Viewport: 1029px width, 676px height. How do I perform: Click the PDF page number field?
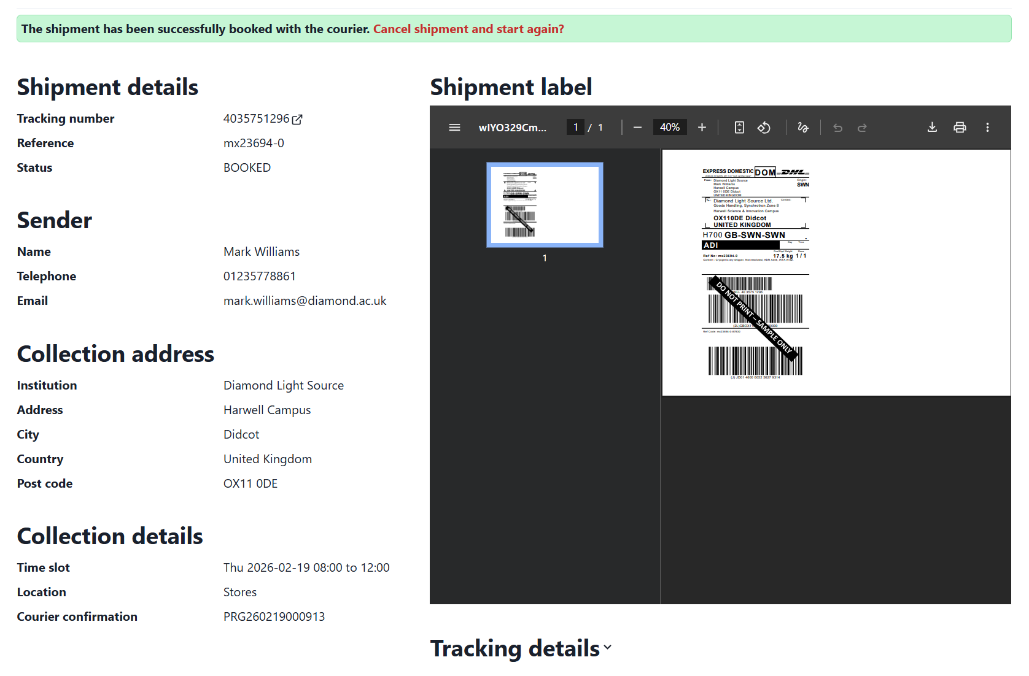pyautogui.click(x=575, y=127)
